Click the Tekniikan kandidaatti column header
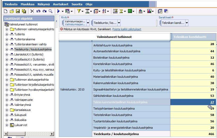The width and height of the screenshot is (217, 138). (193, 37)
